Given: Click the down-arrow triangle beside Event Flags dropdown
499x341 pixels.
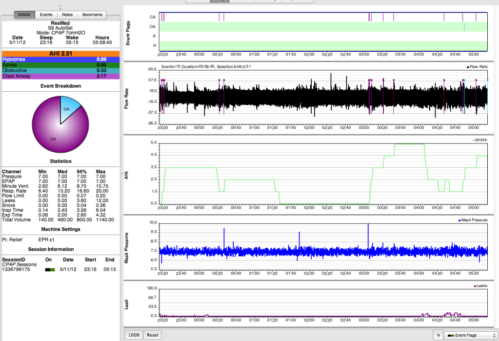Looking at the screenshot, I should pyautogui.click(x=438, y=336).
